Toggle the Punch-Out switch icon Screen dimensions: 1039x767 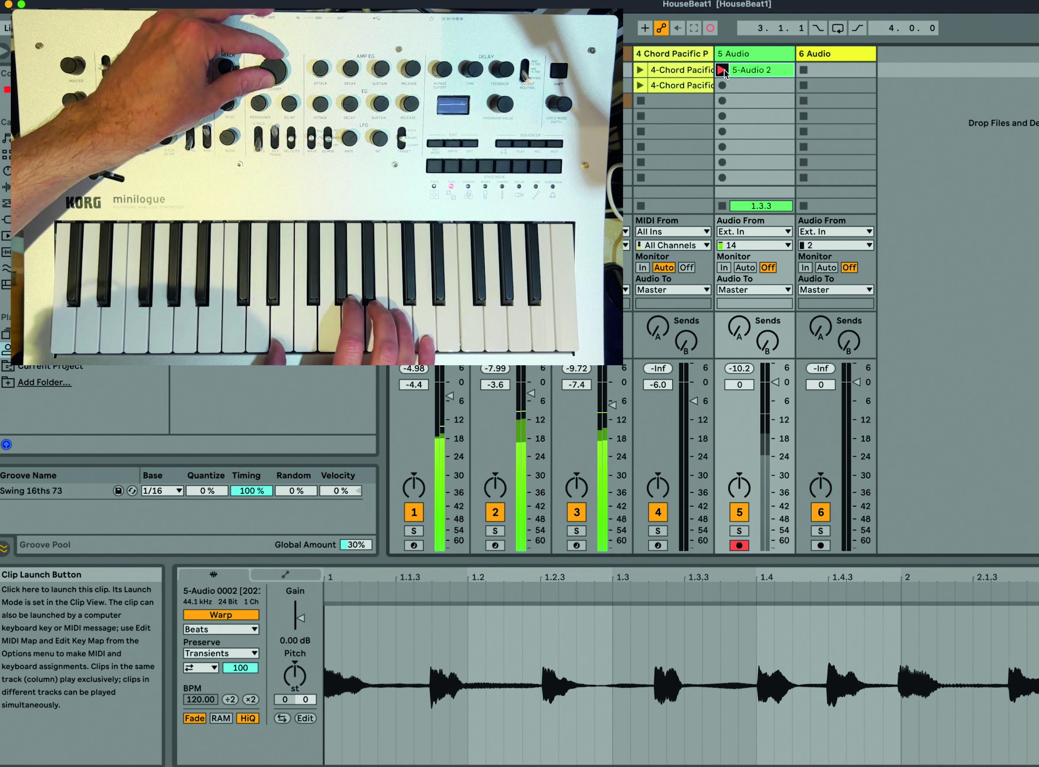[858, 28]
